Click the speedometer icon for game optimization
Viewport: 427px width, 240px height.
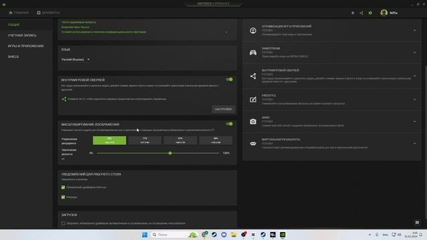pyautogui.click(x=253, y=31)
